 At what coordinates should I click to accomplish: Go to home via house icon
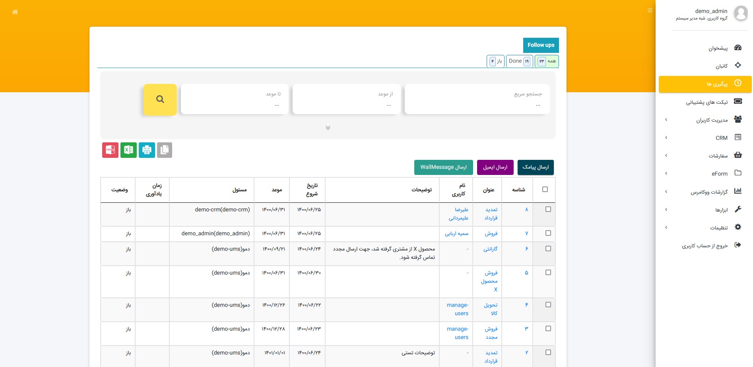pyautogui.click(x=15, y=12)
